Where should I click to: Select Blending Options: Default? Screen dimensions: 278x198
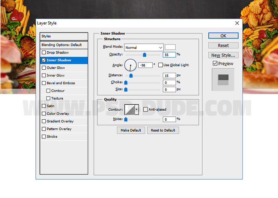(x=64, y=45)
